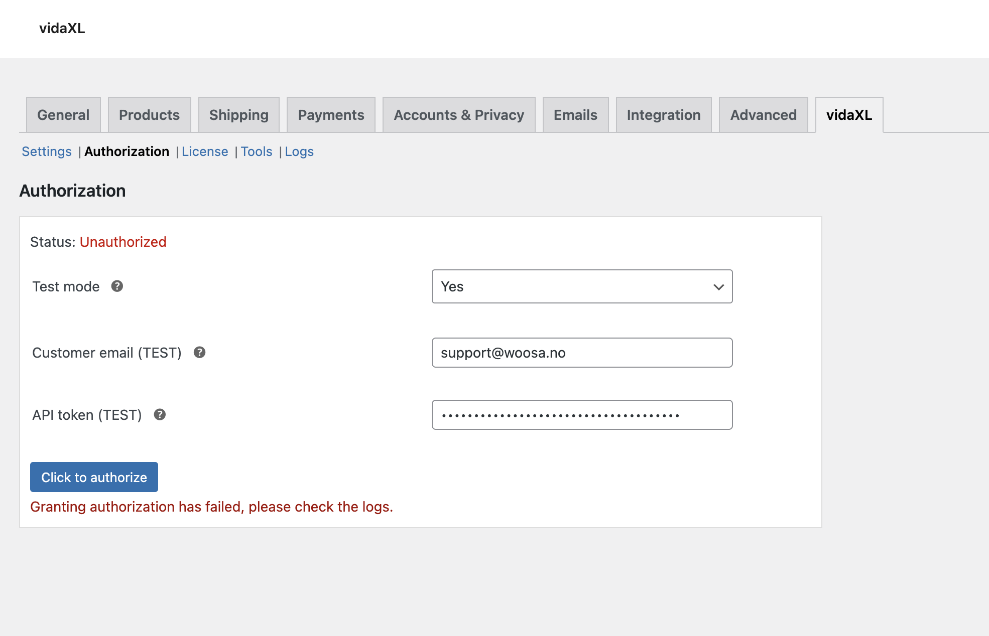Click the Test mode help icon
Screen dimensions: 989x636
pyautogui.click(x=117, y=286)
